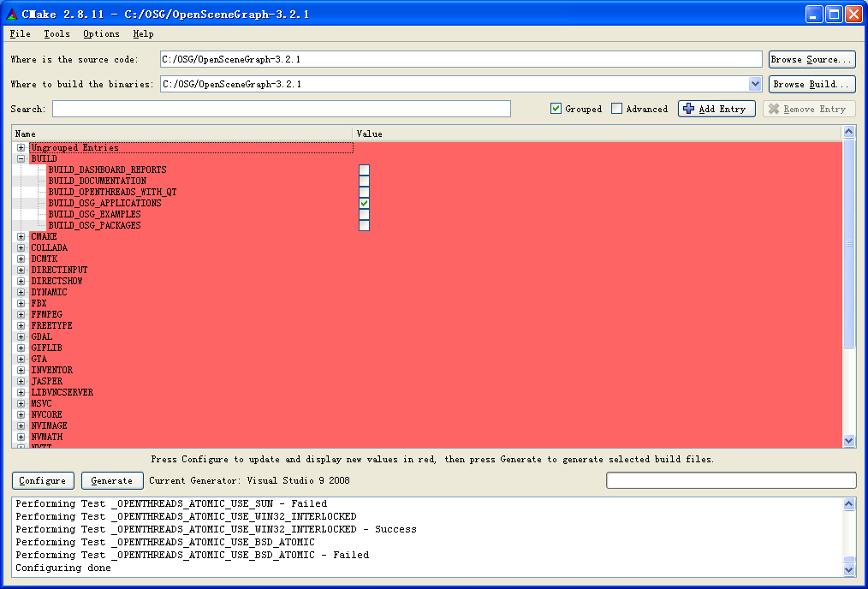Expand the DIRECTINPUT group
This screenshot has width=868, height=589.
(x=21, y=271)
